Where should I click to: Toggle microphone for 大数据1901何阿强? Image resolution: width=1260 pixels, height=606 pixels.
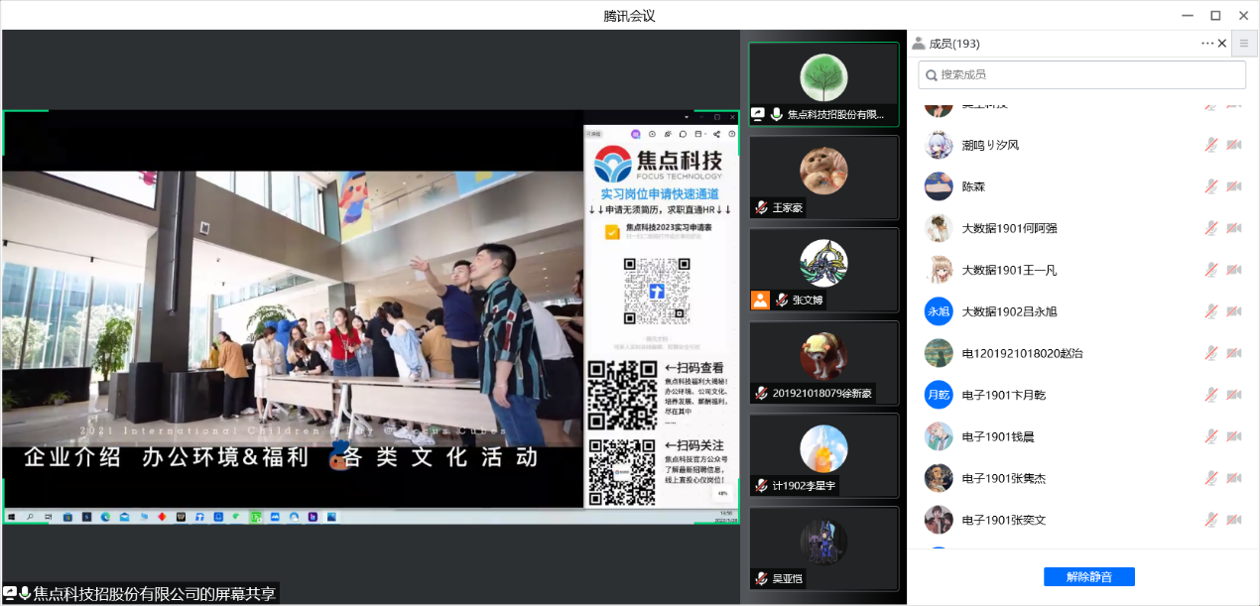click(x=1211, y=228)
